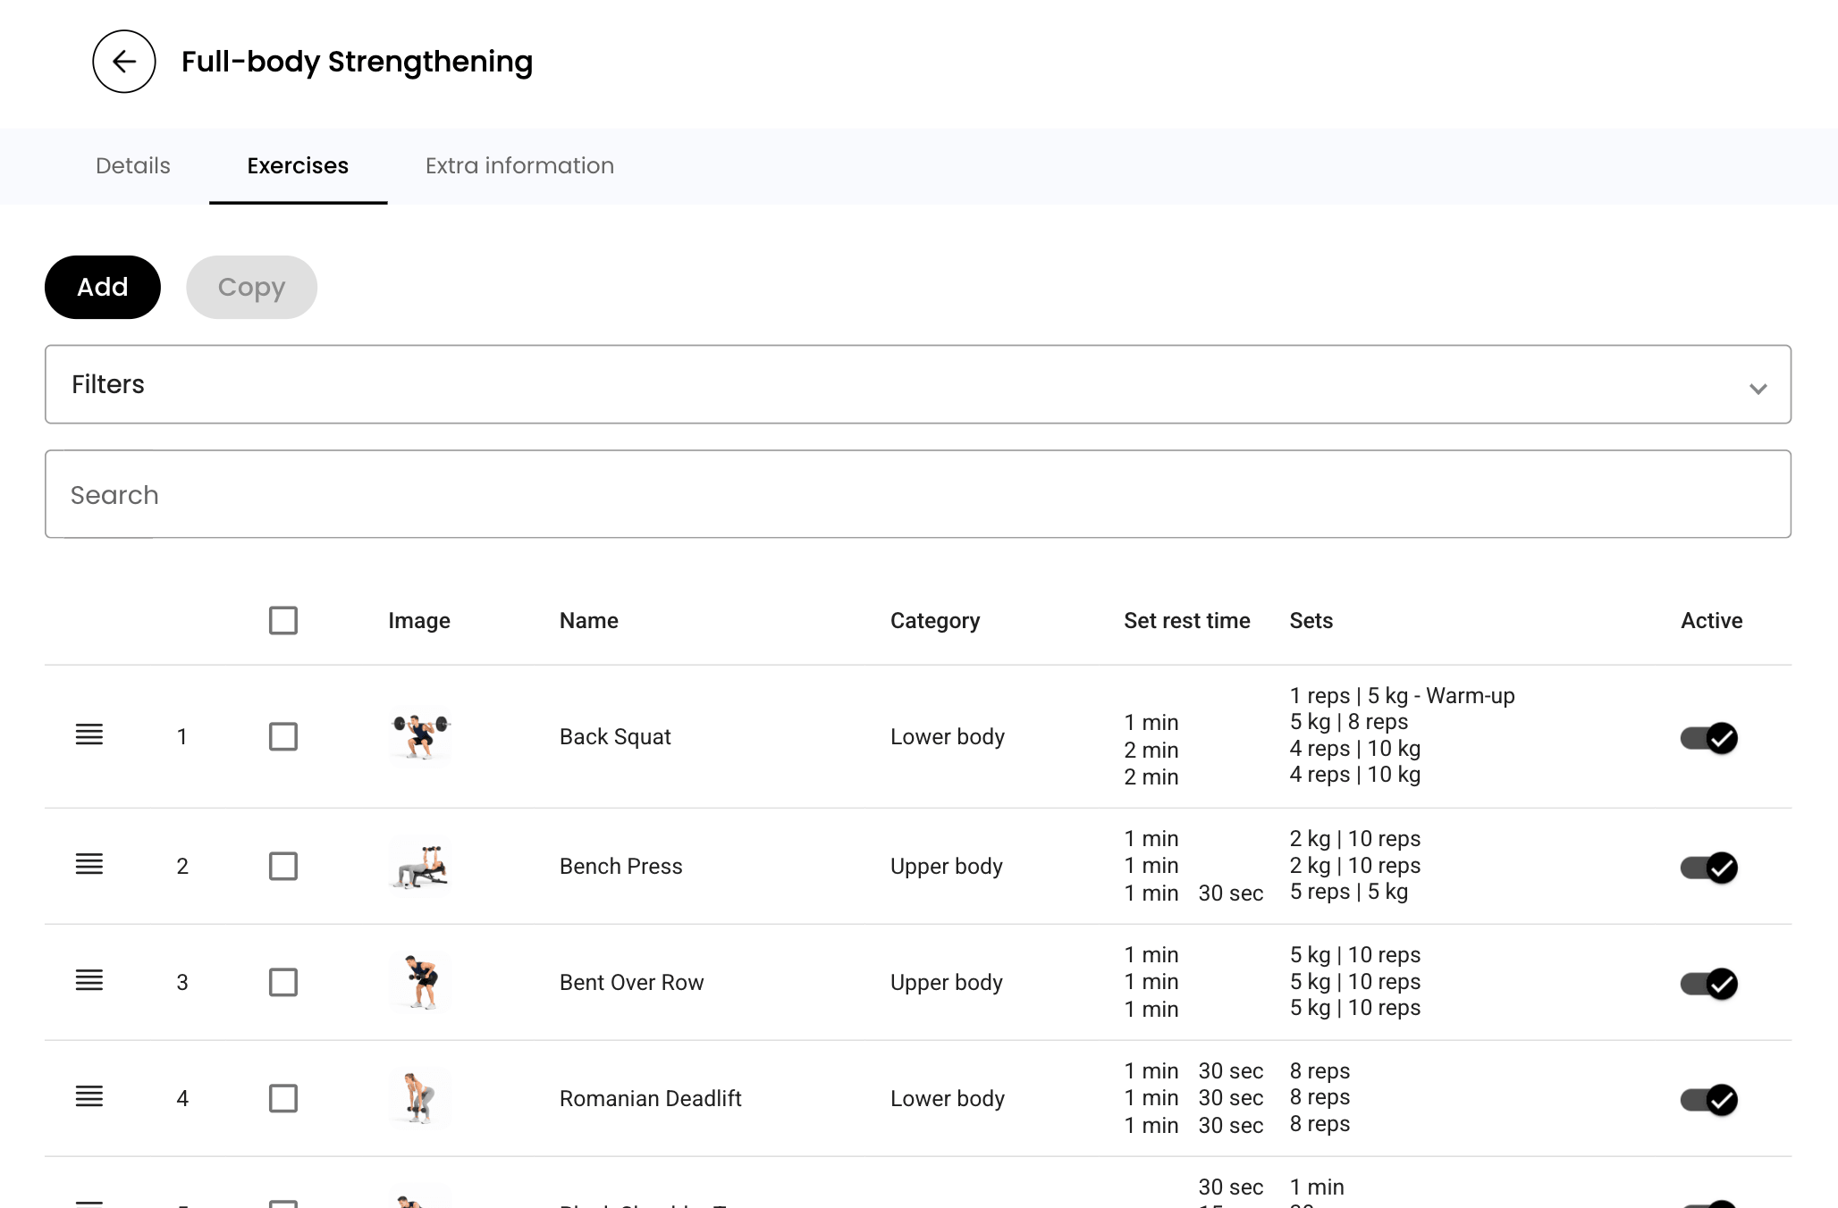The width and height of the screenshot is (1838, 1208).
Task: Check the select-all header checkbox
Action: pyautogui.click(x=283, y=620)
